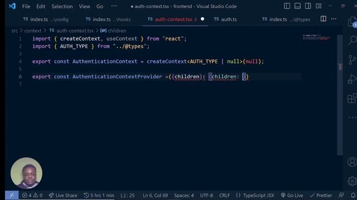Switch to index.ts config tab

46,19
